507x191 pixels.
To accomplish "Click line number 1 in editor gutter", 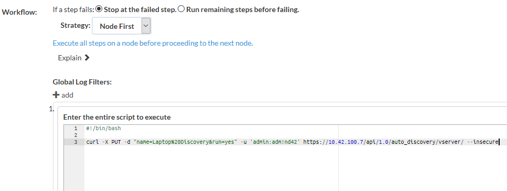I will point(75,128).
